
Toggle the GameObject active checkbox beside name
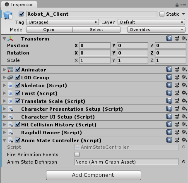pyautogui.click(x=21, y=14)
